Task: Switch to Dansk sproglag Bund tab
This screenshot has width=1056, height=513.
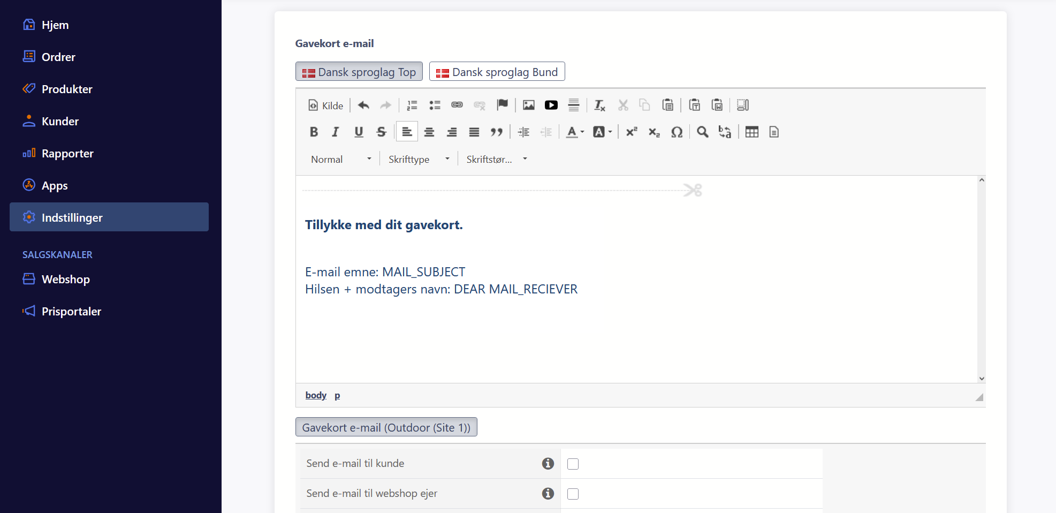Action: pos(497,72)
